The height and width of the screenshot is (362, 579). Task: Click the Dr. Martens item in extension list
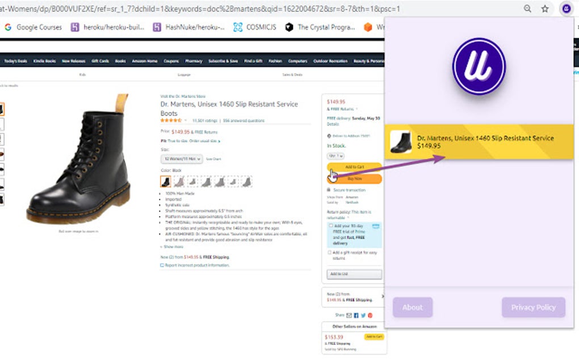point(479,142)
